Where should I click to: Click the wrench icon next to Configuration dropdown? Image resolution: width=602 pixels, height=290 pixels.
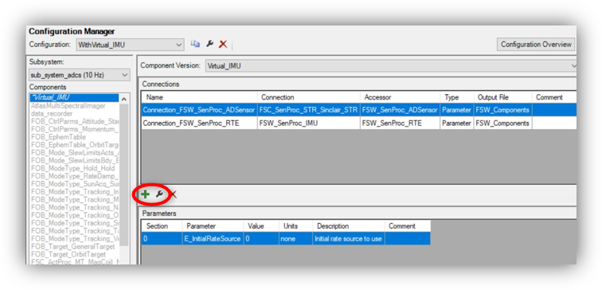pyautogui.click(x=209, y=44)
